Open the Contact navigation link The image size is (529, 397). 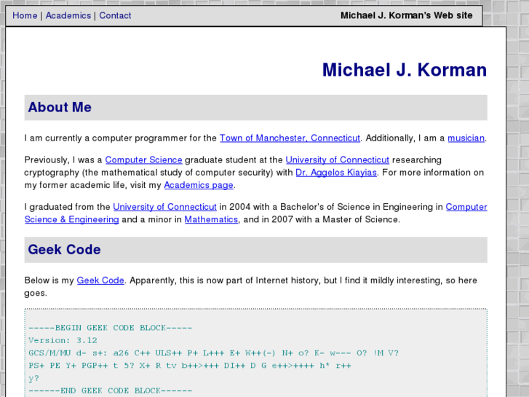coord(115,15)
